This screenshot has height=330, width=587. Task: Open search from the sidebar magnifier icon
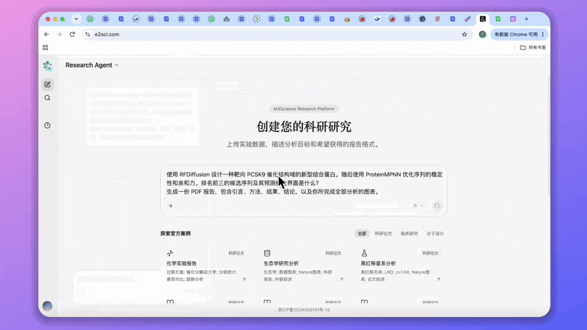point(48,97)
